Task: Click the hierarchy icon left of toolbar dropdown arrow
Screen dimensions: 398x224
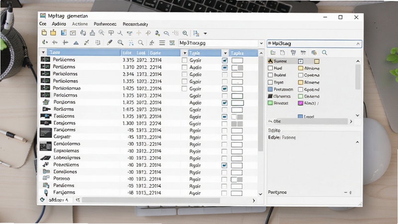Action: (x=196, y=33)
